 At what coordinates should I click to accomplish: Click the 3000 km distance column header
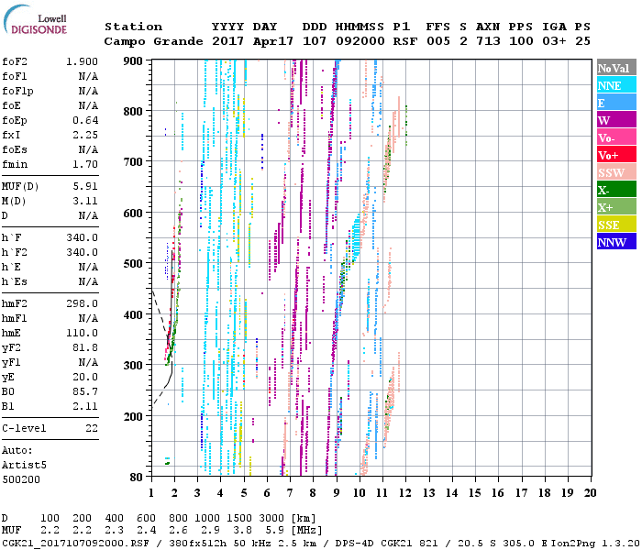click(271, 519)
